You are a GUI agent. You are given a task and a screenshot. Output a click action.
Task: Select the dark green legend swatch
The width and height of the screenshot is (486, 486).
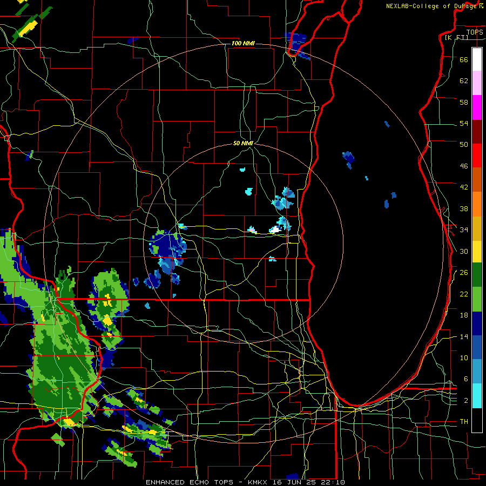(477, 275)
